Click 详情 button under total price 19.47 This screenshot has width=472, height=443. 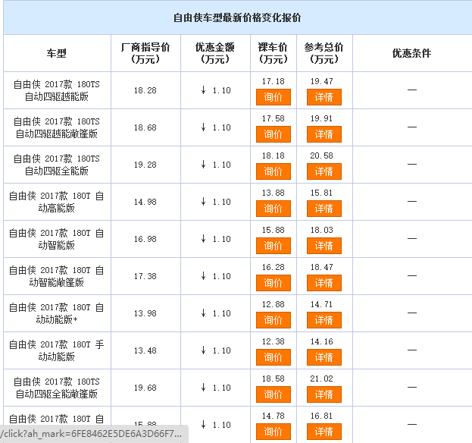point(324,97)
